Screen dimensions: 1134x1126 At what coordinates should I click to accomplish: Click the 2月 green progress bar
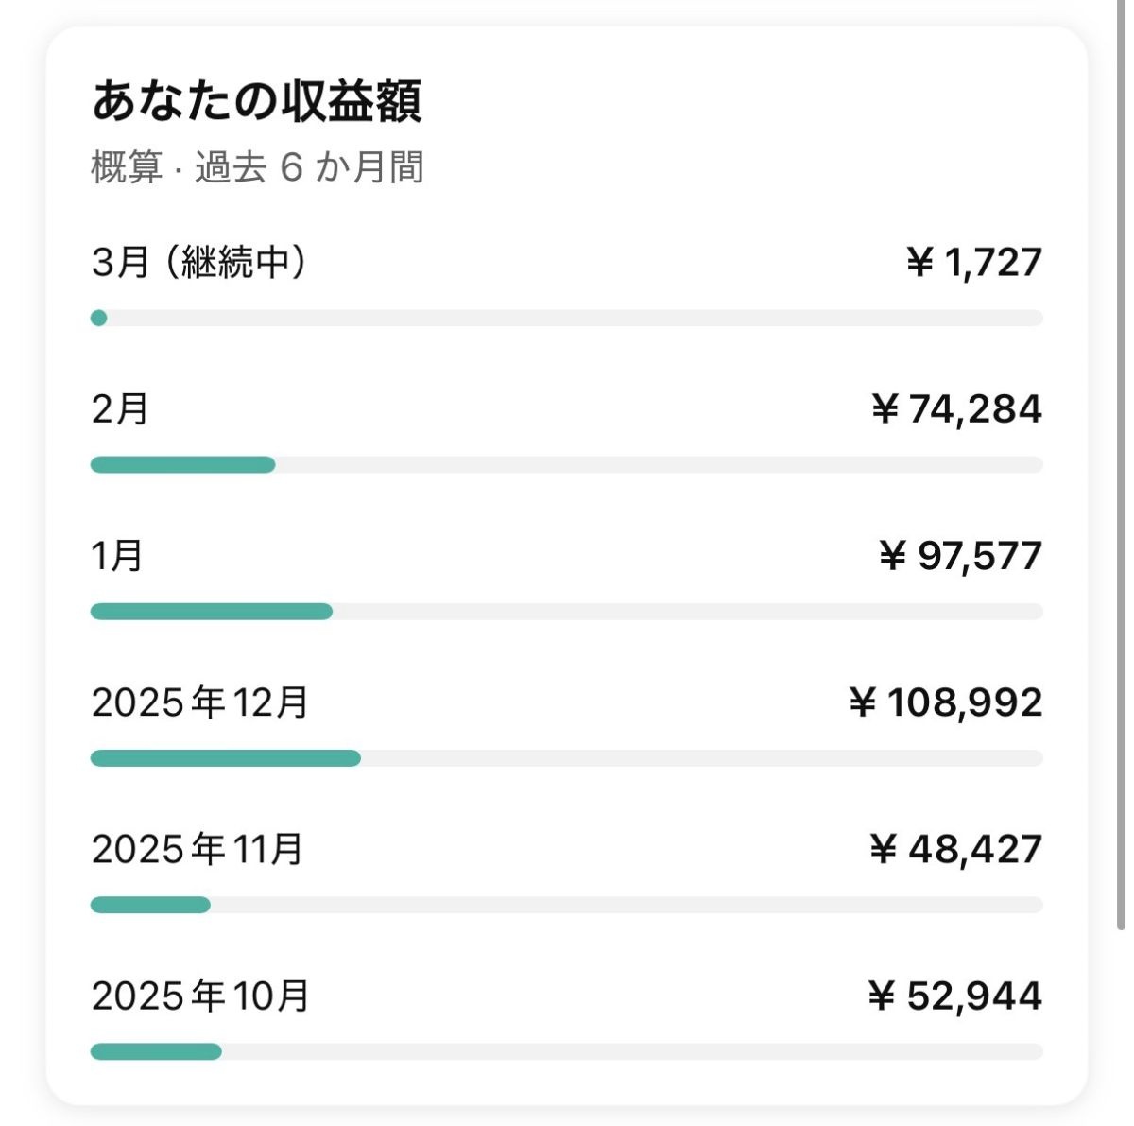click(x=182, y=464)
